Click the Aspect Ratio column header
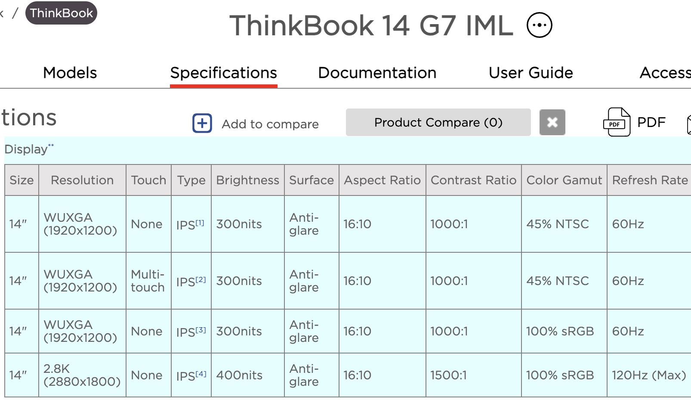The image size is (691, 403). pyautogui.click(x=383, y=180)
